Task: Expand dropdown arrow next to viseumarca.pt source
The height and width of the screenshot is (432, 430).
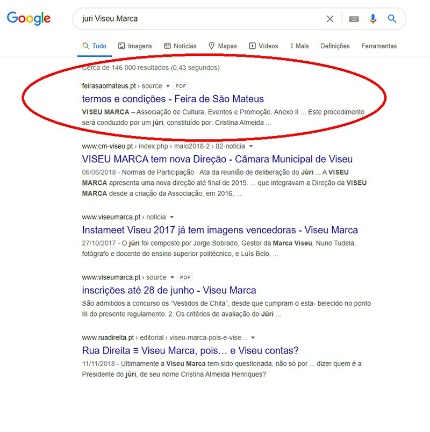Action: [173, 277]
